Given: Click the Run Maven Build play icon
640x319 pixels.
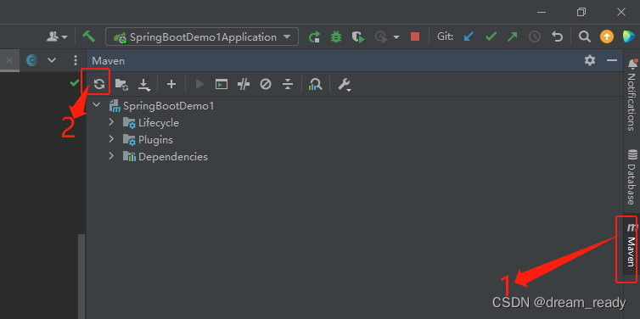Looking at the screenshot, I should point(199,84).
